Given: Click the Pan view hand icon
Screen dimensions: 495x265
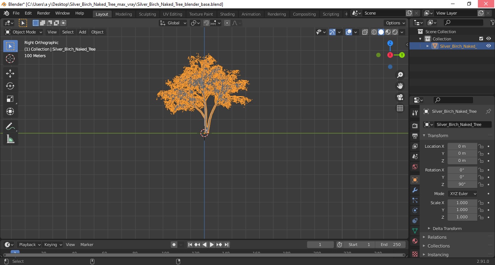Looking at the screenshot, I should pyautogui.click(x=400, y=86).
